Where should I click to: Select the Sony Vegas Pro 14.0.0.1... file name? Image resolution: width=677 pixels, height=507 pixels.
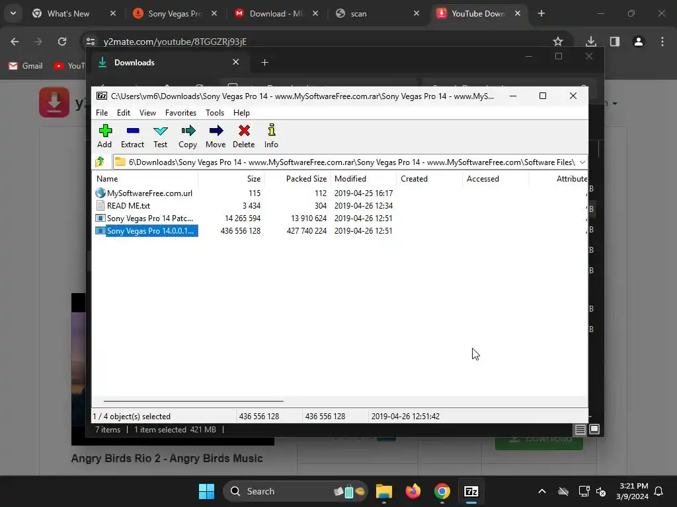point(151,230)
